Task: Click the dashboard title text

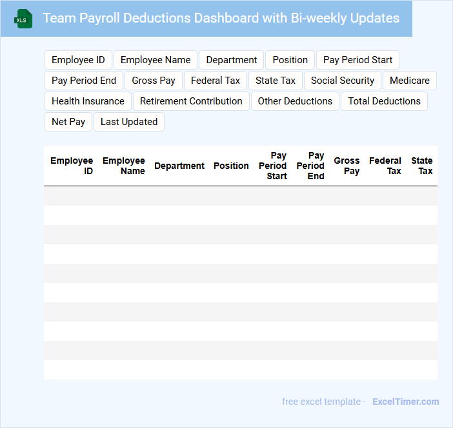Action: coord(221,18)
